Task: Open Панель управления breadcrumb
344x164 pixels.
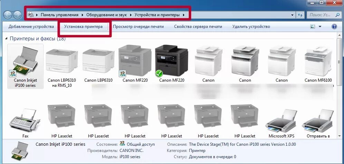Action: pos(59,15)
